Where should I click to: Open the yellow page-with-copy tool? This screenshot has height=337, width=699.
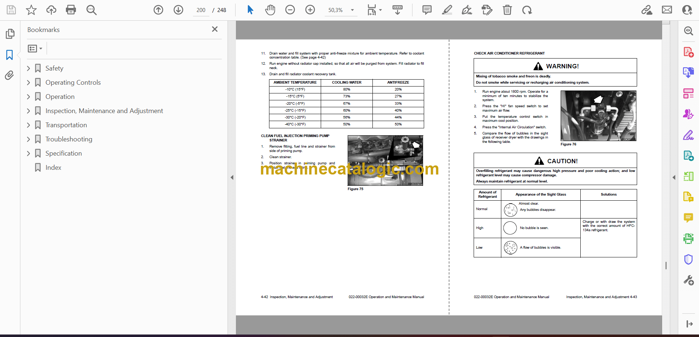pyautogui.click(x=688, y=197)
